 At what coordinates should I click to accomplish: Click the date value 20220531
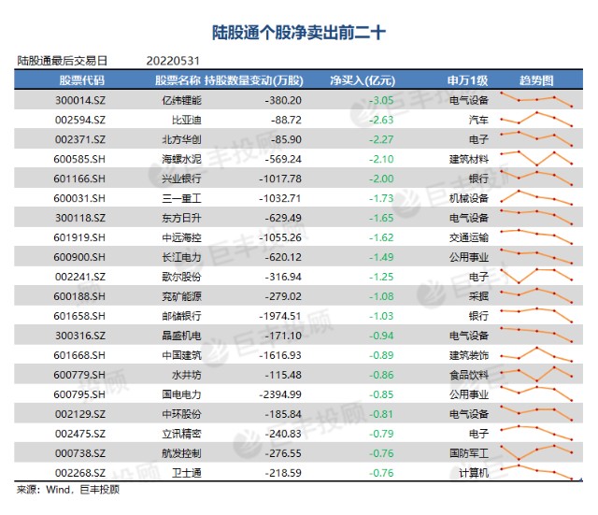[x=173, y=61]
